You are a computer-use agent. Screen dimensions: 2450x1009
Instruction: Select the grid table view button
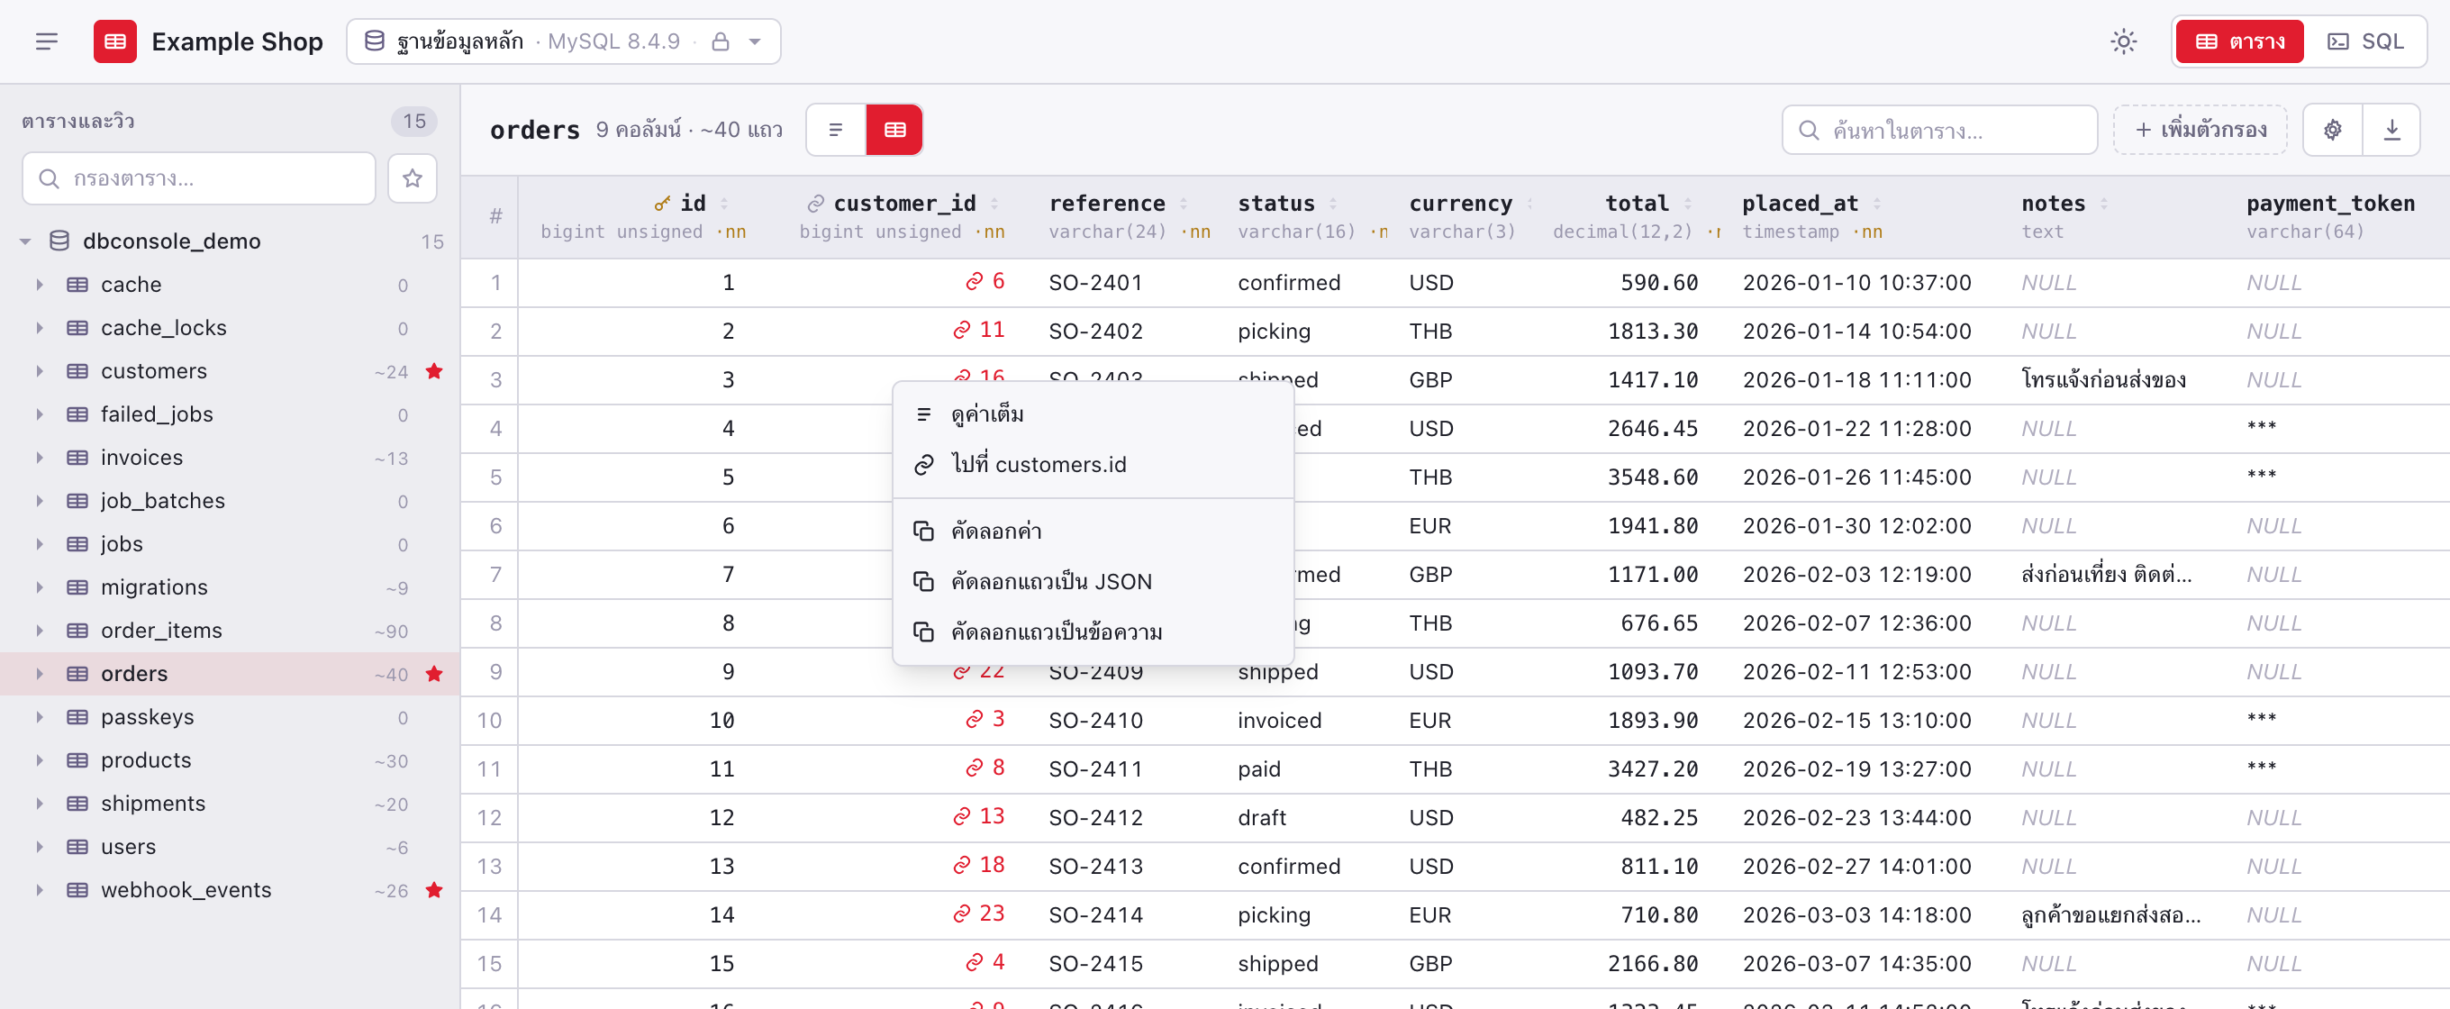coord(894,130)
